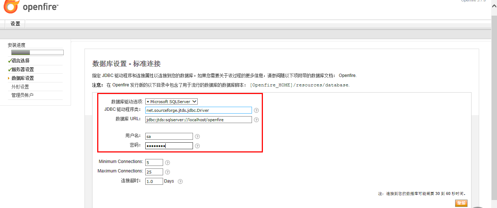Click 语言选择 in setup progress sidebar
497x208 pixels.
click(21, 61)
